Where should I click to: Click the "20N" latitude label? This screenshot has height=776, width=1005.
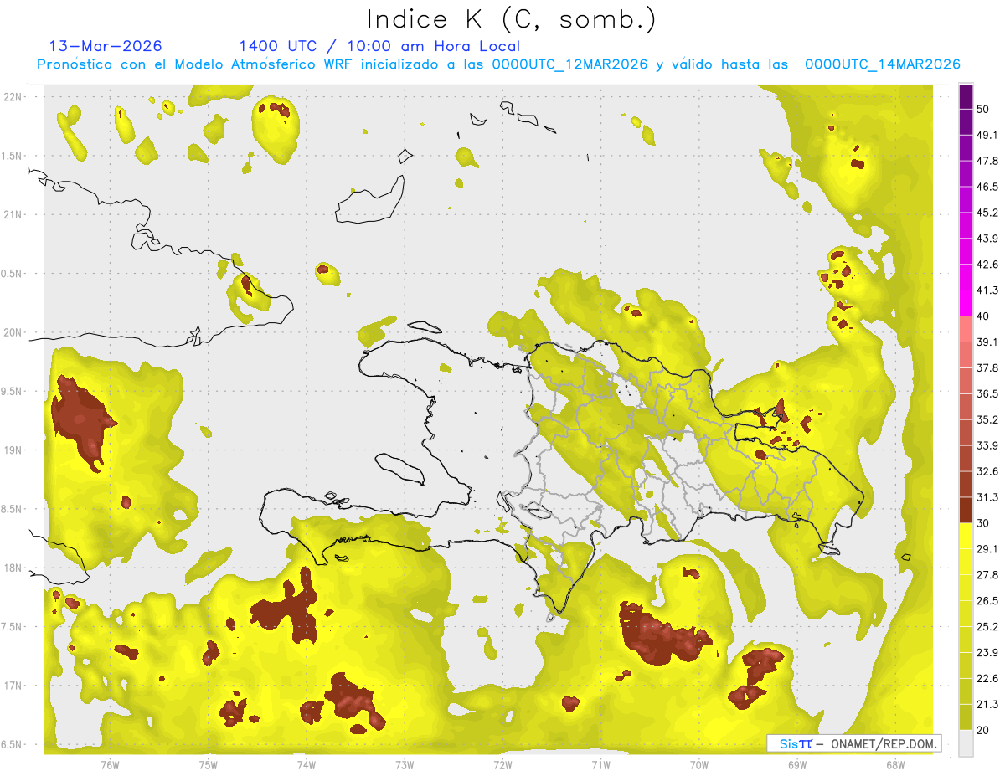(x=13, y=333)
